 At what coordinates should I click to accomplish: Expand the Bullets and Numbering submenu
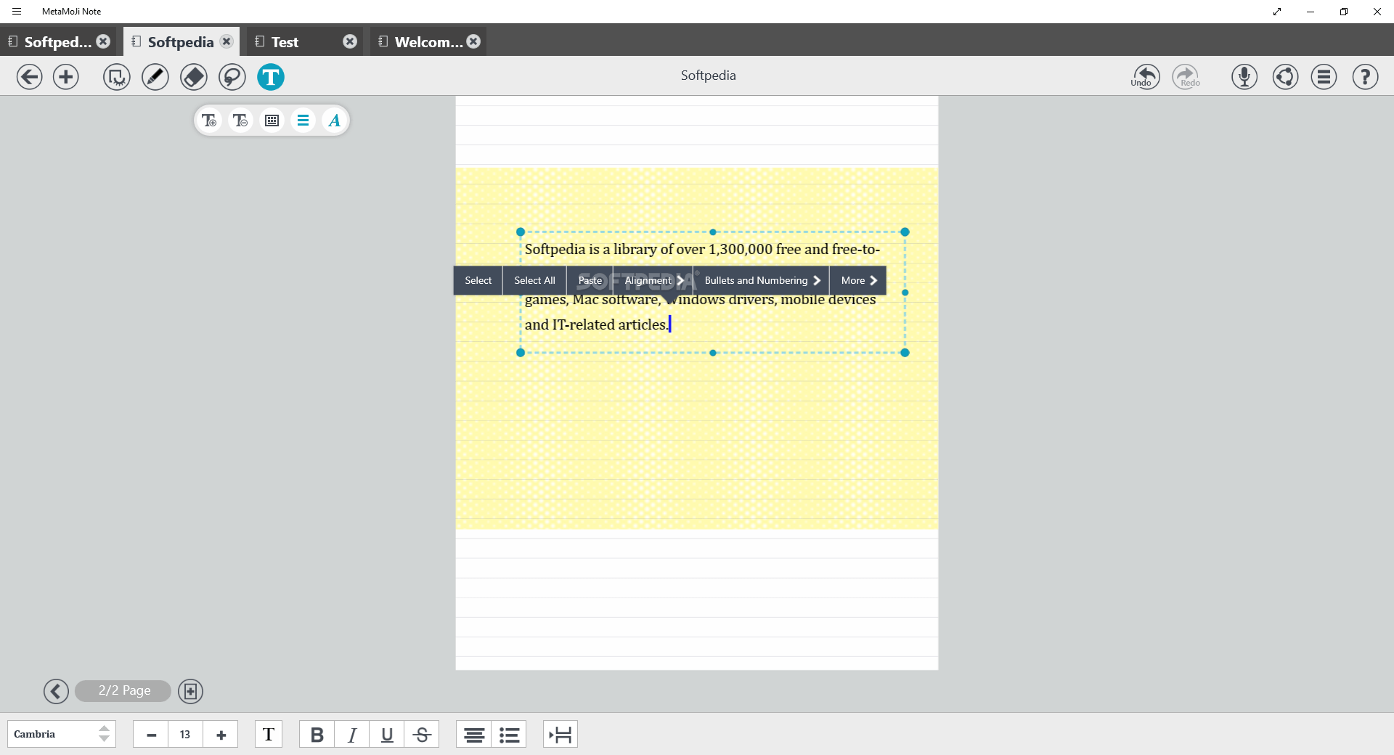pos(762,280)
